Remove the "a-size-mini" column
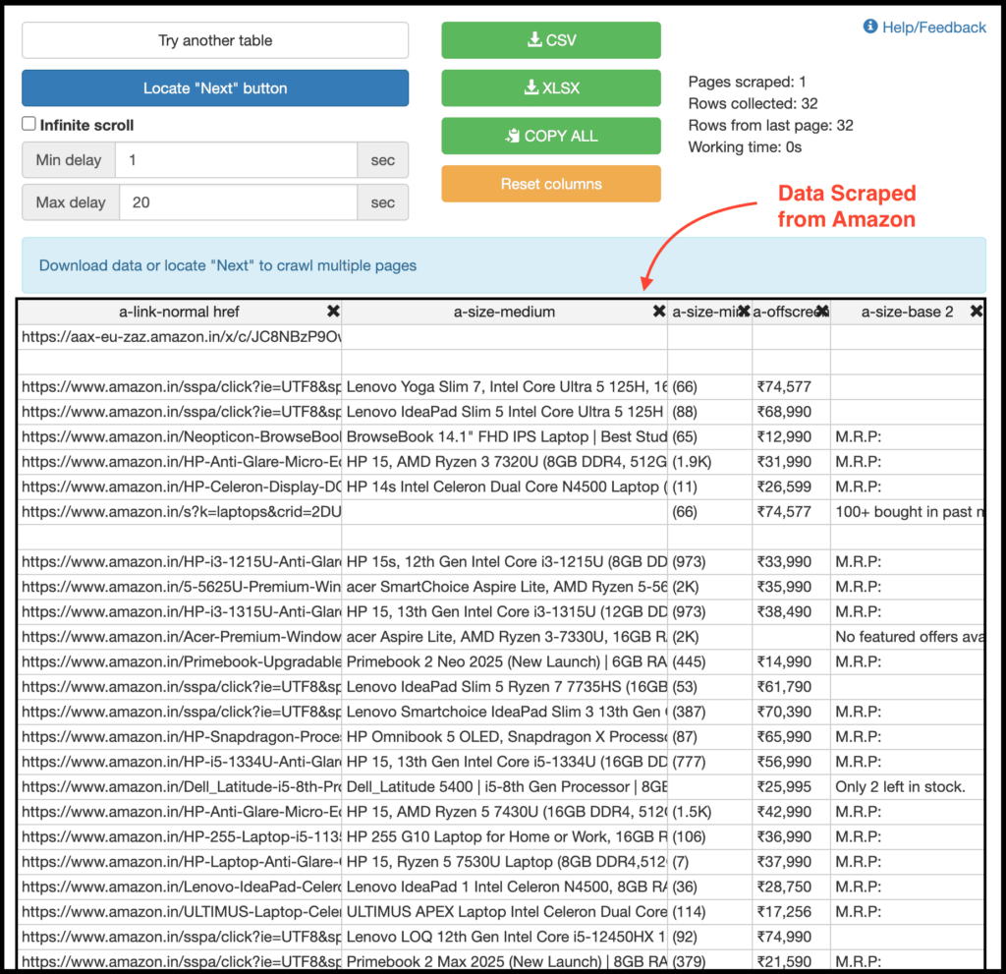1006x974 pixels. click(x=743, y=311)
